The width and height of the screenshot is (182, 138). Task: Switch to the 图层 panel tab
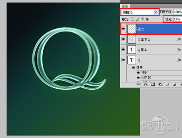click(125, 6)
